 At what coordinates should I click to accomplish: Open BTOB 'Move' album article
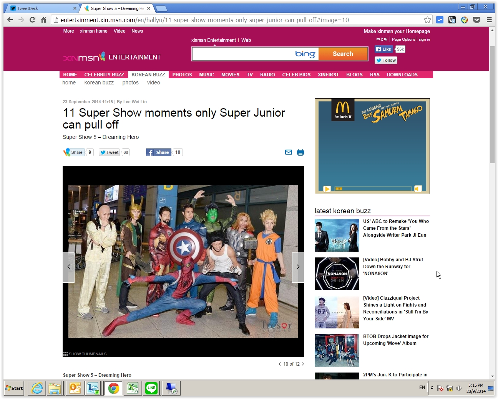[396, 340]
